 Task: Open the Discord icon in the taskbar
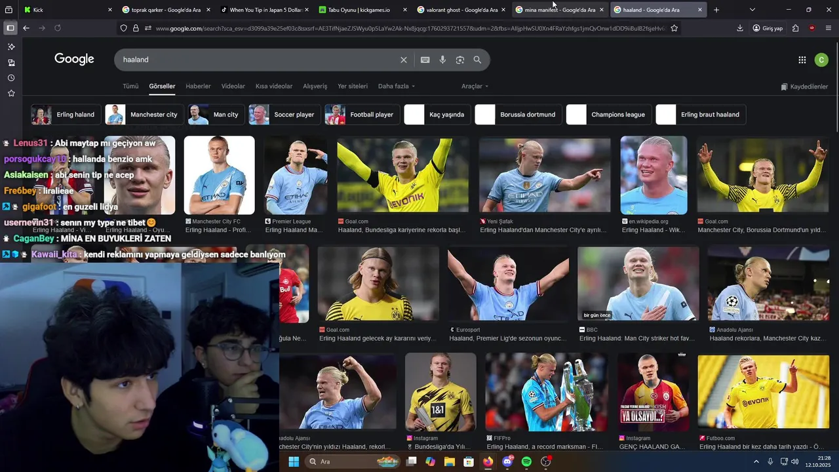507,462
